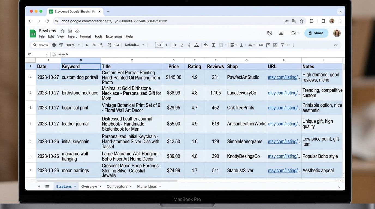Image resolution: width=375 pixels, height=209 pixels.
Task: Open the Format menu
Action: tap(86, 36)
